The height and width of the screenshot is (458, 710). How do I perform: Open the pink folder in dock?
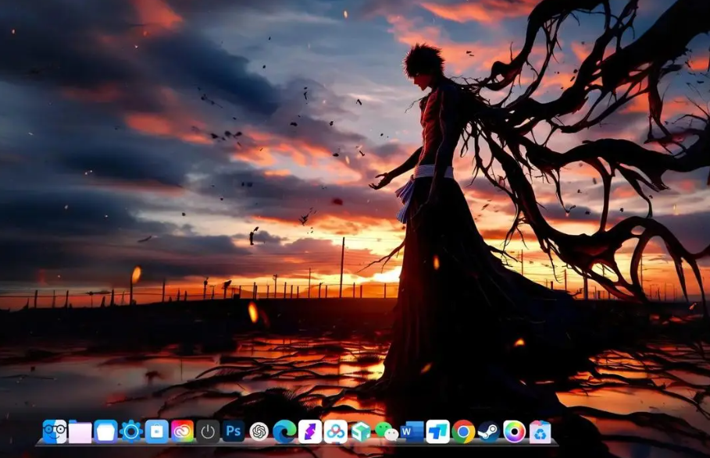click(x=80, y=431)
